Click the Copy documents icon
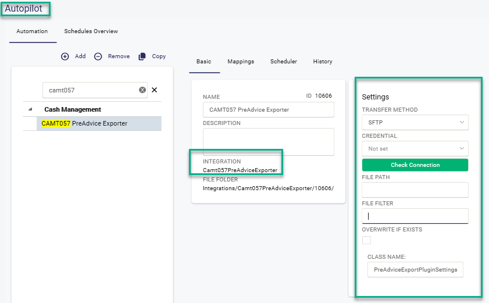Viewport: 489px width, 303px height. (x=142, y=56)
